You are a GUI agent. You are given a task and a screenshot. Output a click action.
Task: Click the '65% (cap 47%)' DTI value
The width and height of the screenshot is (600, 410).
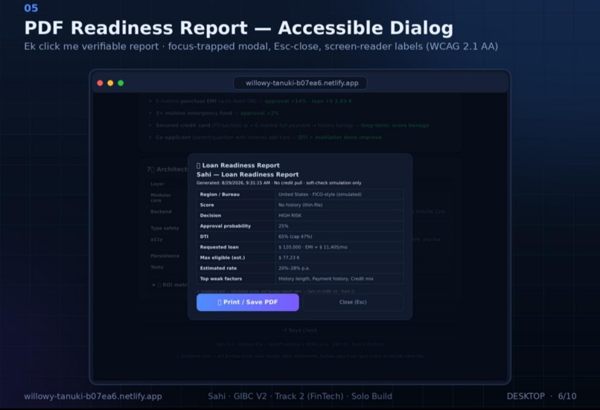click(x=295, y=237)
